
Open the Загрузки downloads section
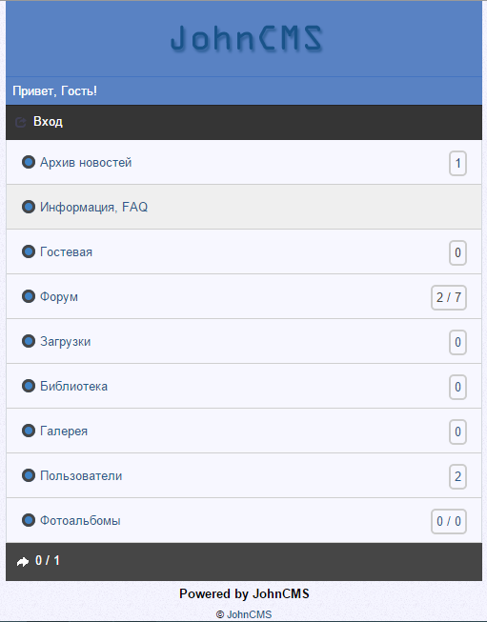pos(244,341)
